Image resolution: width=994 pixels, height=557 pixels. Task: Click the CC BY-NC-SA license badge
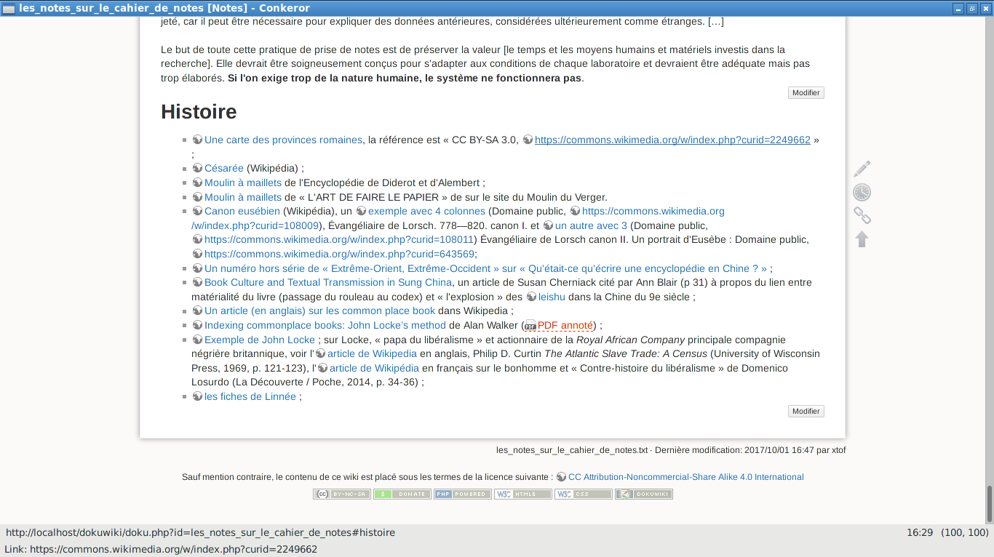(x=341, y=494)
